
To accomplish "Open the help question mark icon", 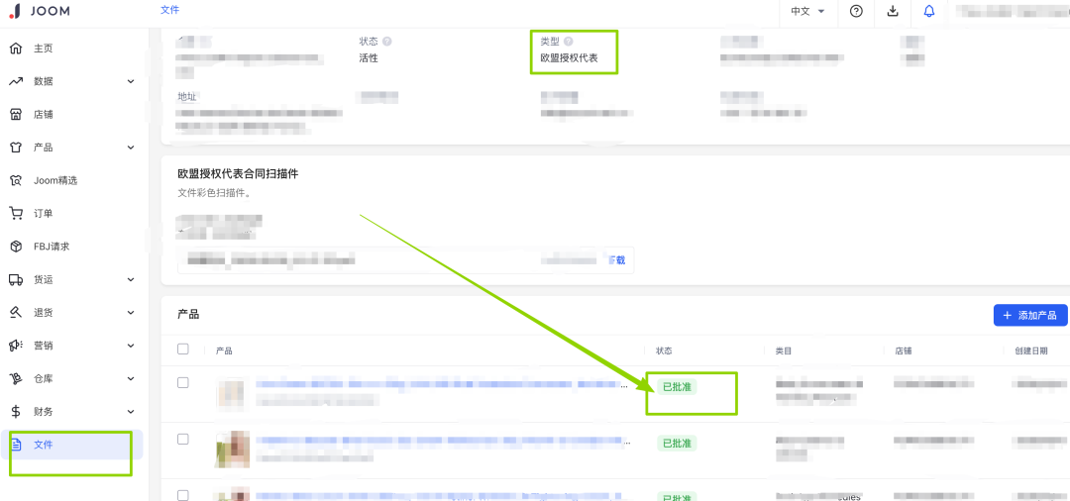I will coord(856,11).
